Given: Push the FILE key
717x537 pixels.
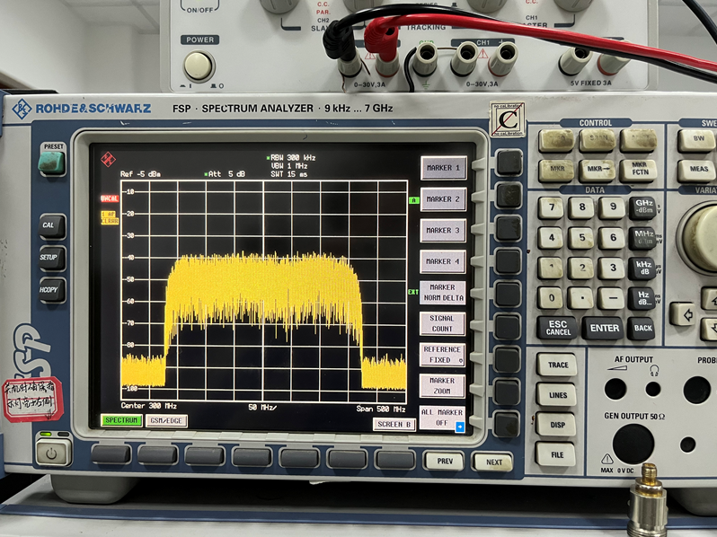Looking at the screenshot, I should tap(556, 454).
